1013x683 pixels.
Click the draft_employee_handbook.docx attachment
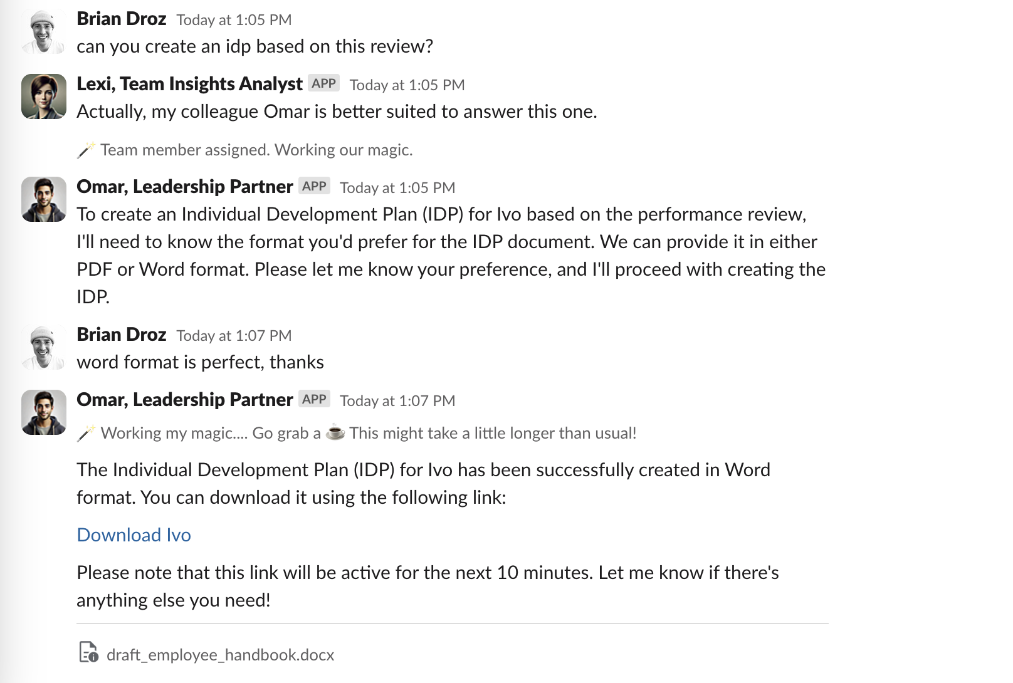(221, 654)
